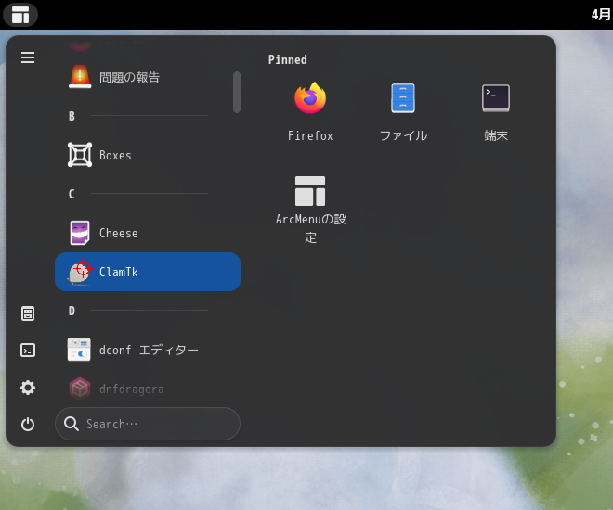This screenshot has width=613, height=510.
Task: Launch 問題の報告 from the app list
Action: 148,77
